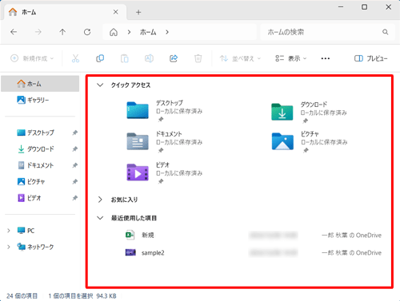Rename the selected item

pos(149,58)
